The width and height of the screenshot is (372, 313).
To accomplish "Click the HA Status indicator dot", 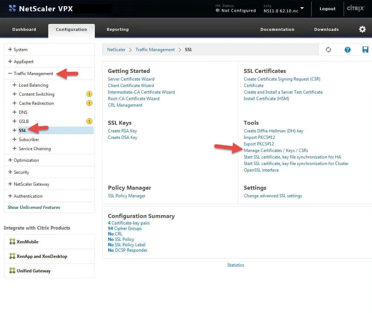I will (x=218, y=11).
